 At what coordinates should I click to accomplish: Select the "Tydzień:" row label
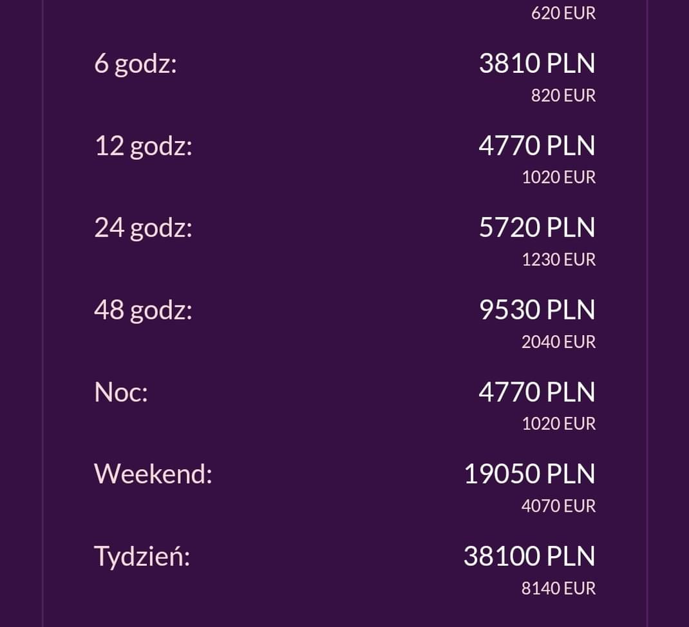click(x=142, y=556)
